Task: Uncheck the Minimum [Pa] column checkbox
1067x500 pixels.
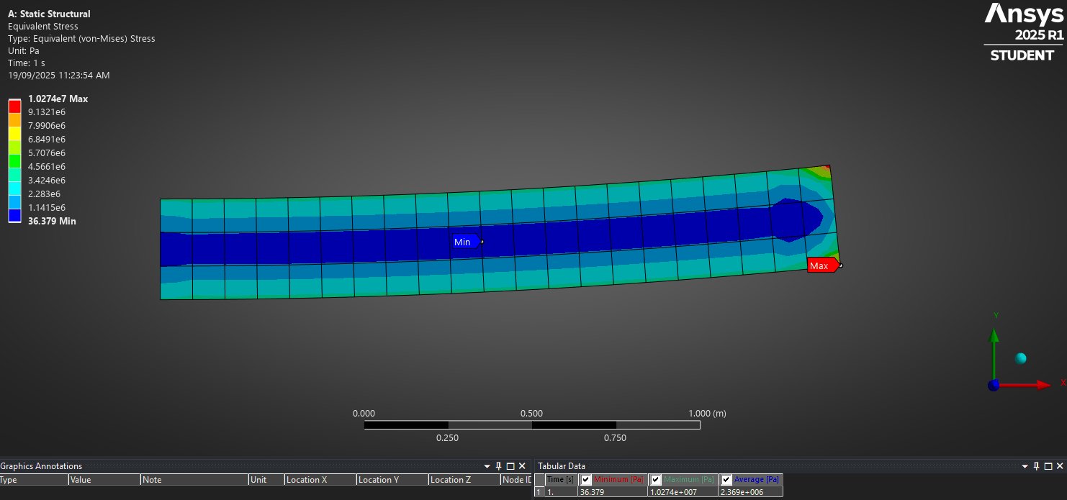Action: click(586, 480)
